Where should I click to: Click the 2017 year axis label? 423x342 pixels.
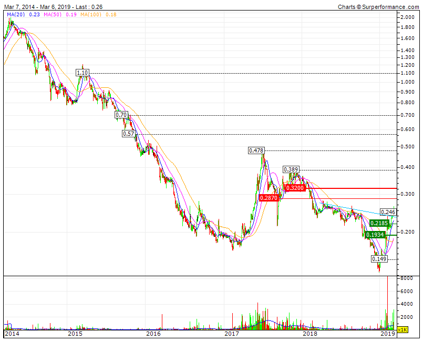point(232,334)
